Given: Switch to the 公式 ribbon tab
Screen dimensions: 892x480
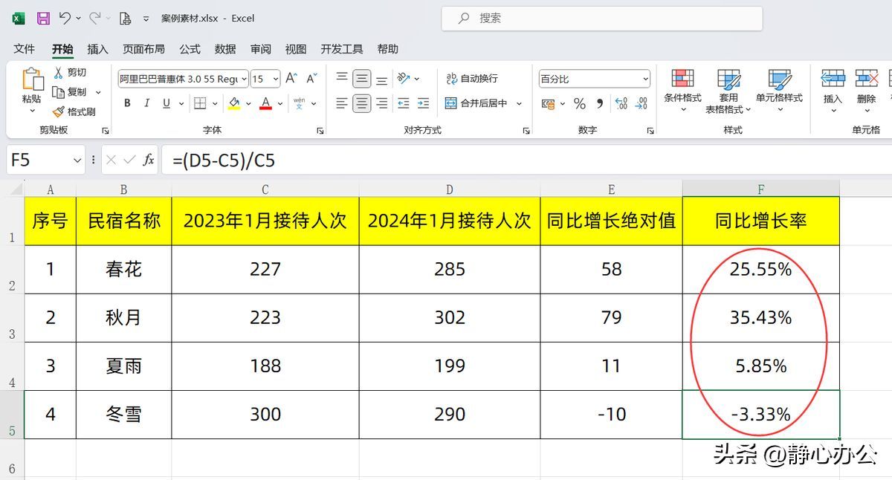Looking at the screenshot, I should tap(189, 49).
